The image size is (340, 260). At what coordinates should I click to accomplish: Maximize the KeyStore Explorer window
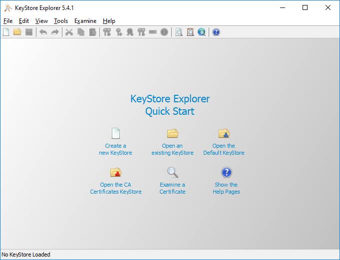coord(305,8)
